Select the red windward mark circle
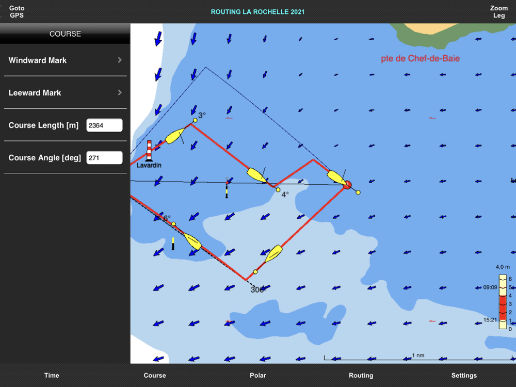The image size is (516, 387). coord(347,185)
